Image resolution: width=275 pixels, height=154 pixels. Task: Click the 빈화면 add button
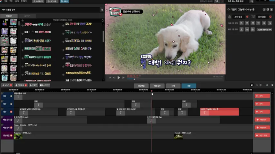pyautogui.click(x=33, y=85)
